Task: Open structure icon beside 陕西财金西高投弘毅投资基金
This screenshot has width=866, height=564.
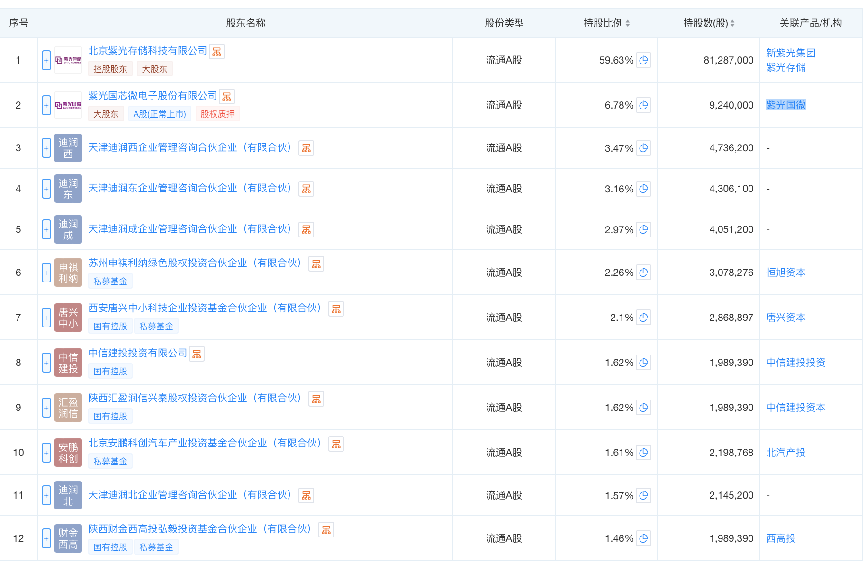Action: click(326, 530)
